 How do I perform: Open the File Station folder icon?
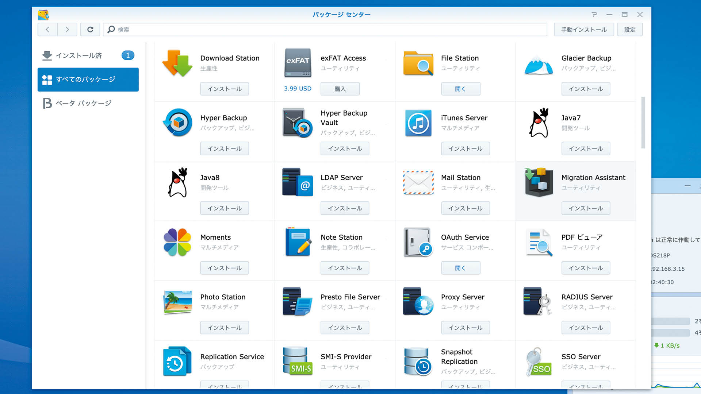pos(418,63)
